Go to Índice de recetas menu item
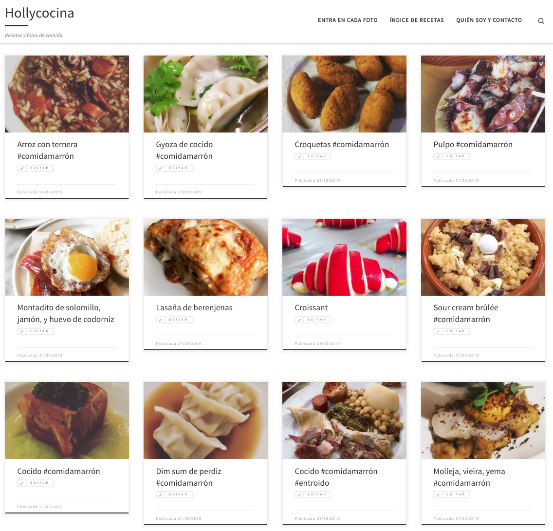Image resolution: width=553 pixels, height=531 pixels. click(x=417, y=20)
